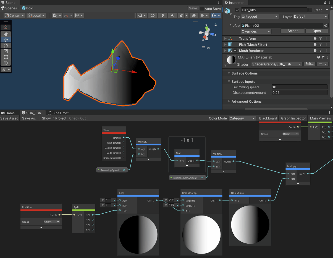Image resolution: width=333 pixels, height=258 pixels.
Task: Select the Hand tool for panning
Action: (x=6, y=34)
